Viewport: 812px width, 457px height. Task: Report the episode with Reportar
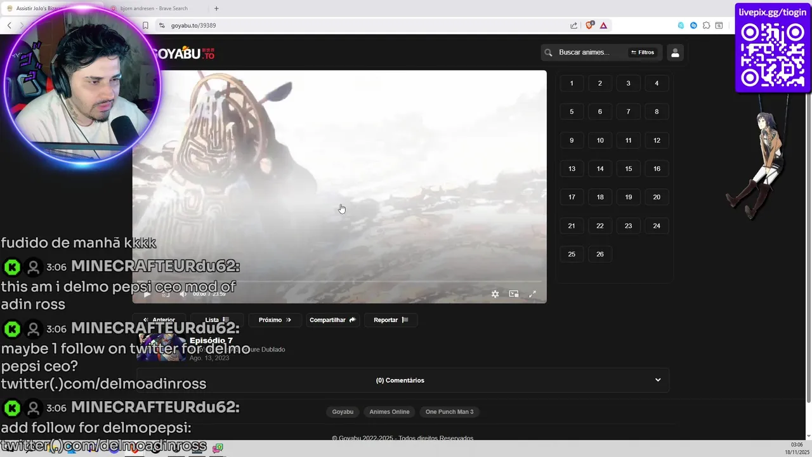(391, 320)
